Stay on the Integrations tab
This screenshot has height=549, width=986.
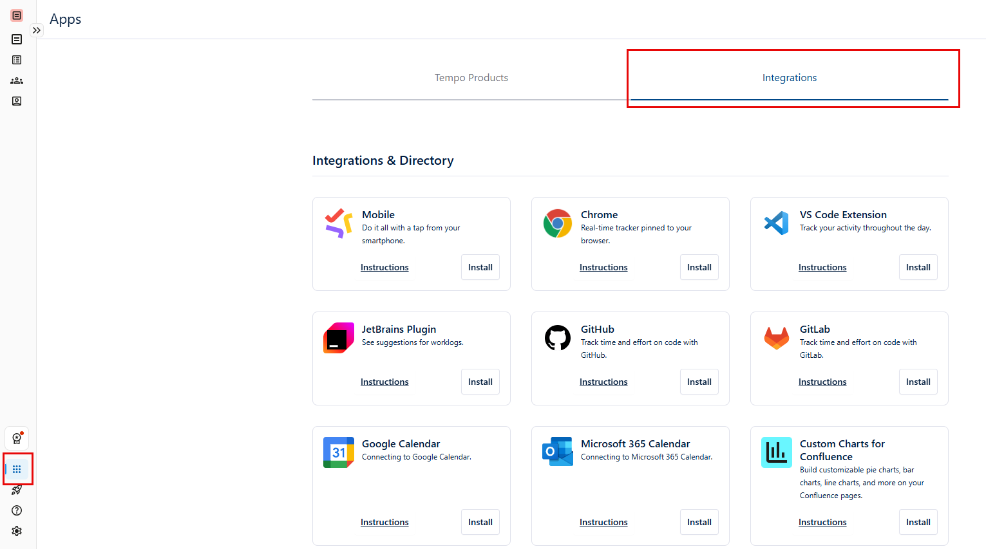790,77
